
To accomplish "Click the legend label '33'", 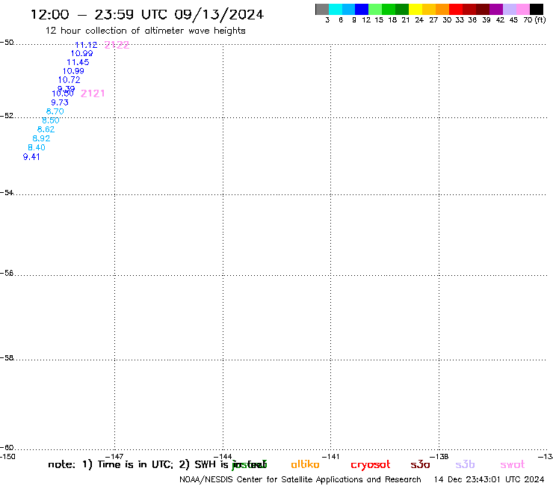I will pyautogui.click(x=460, y=20).
